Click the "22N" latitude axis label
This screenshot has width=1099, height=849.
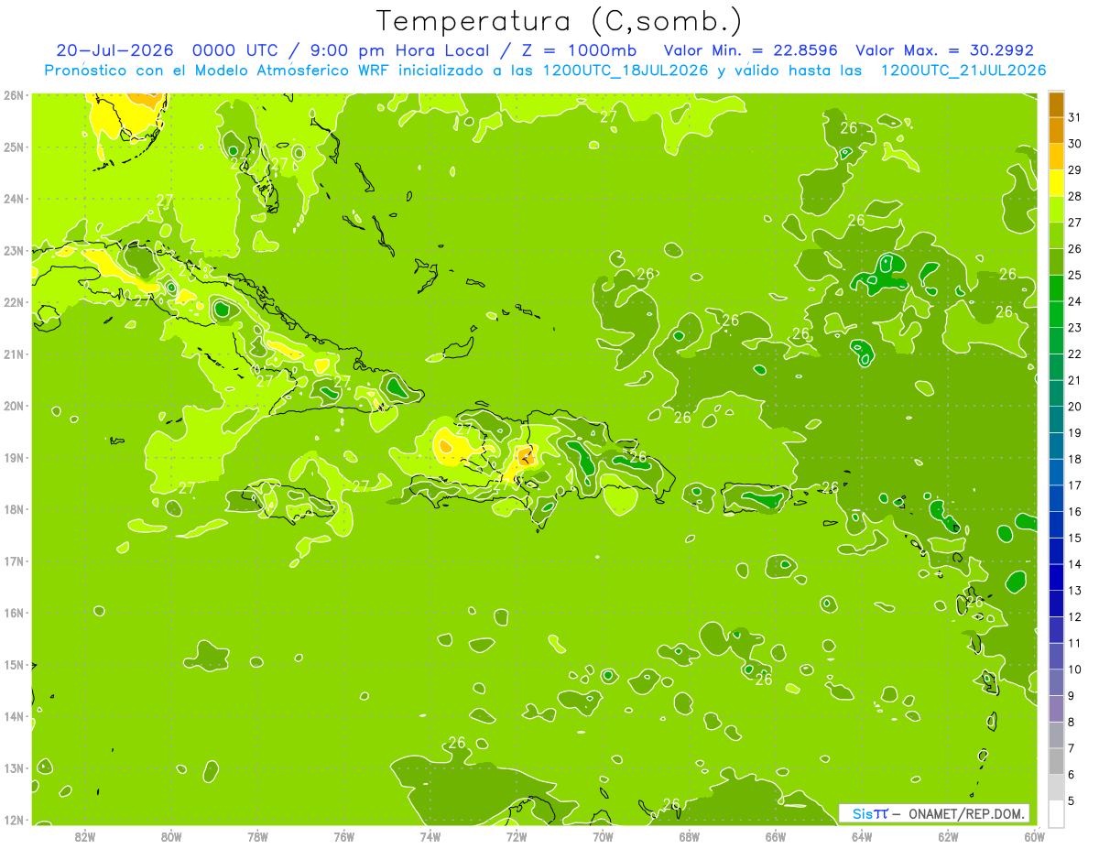point(13,301)
